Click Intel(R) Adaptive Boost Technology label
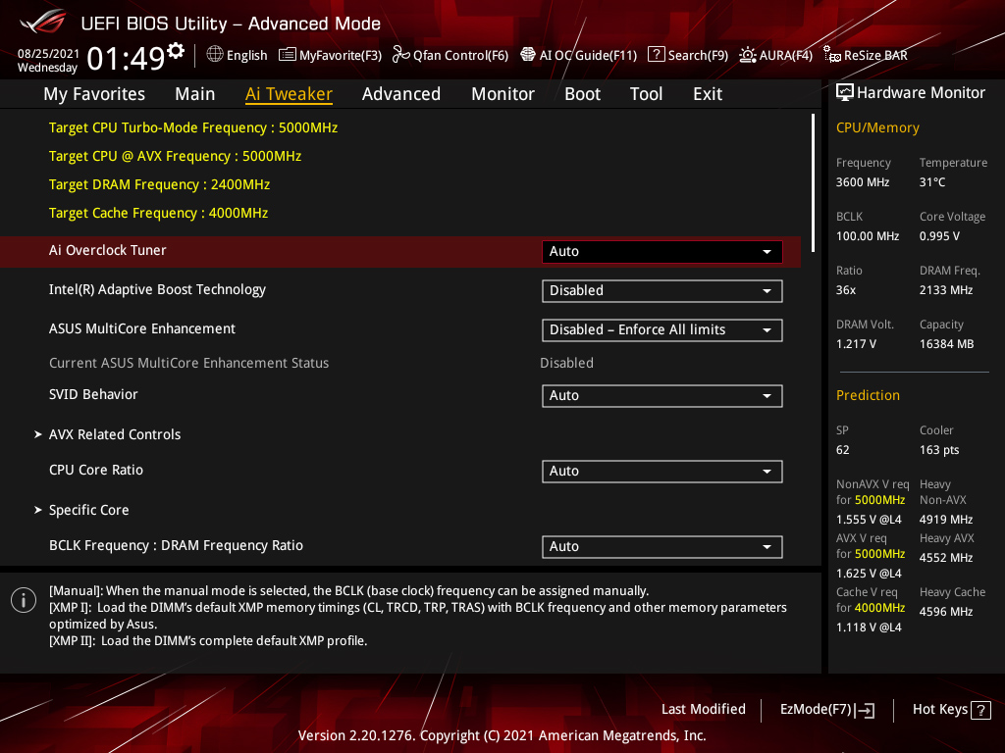Viewport: 1005px width, 753px height. click(158, 289)
